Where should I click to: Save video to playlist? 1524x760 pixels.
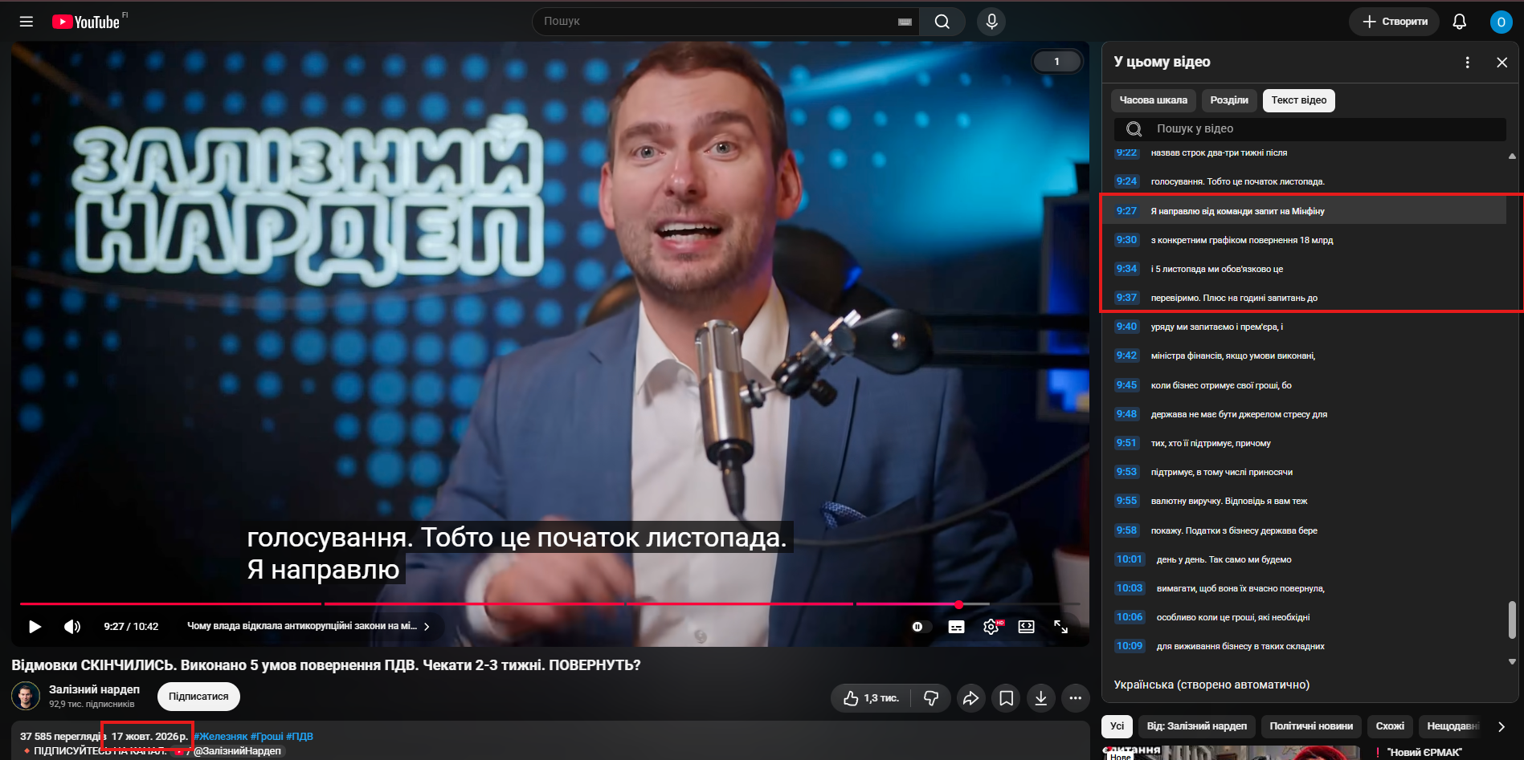[1006, 698]
